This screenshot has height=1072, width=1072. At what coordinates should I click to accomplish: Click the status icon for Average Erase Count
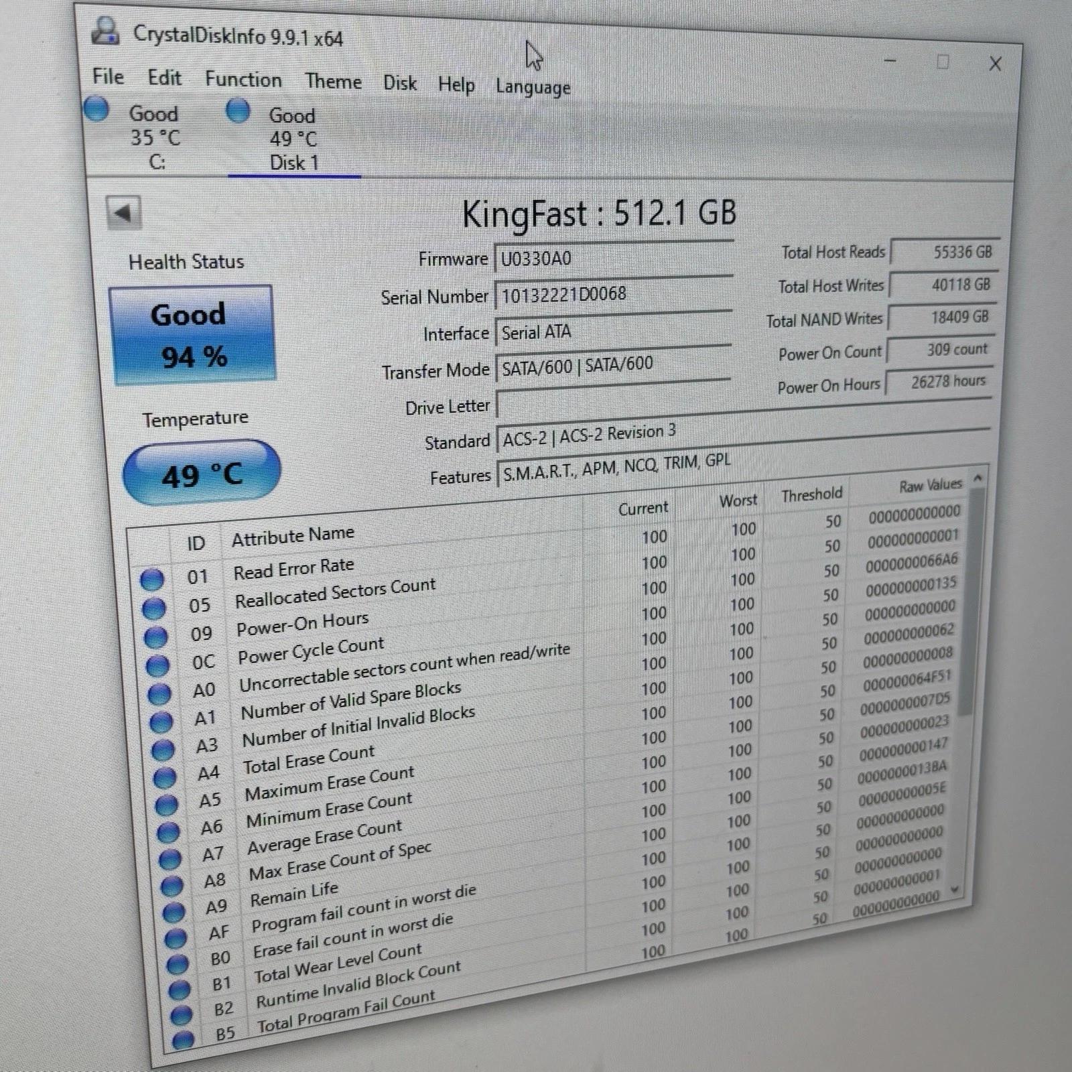[170, 858]
